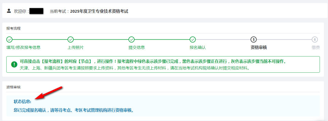
Task: Go to the 资格审核 step label
Action: tap(259, 47)
